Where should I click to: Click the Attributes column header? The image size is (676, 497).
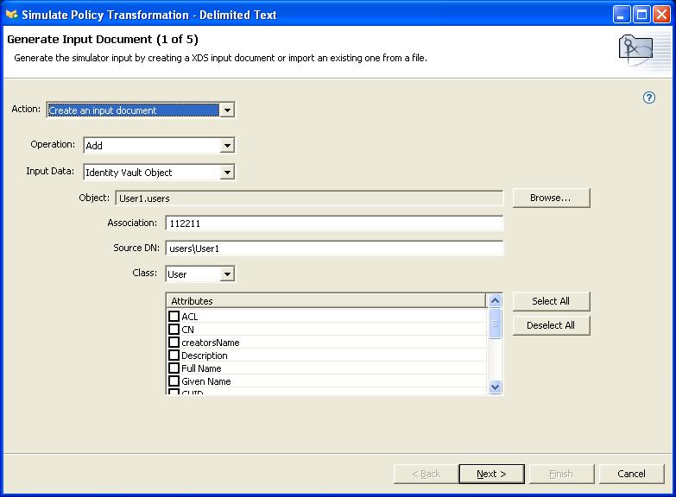point(326,301)
